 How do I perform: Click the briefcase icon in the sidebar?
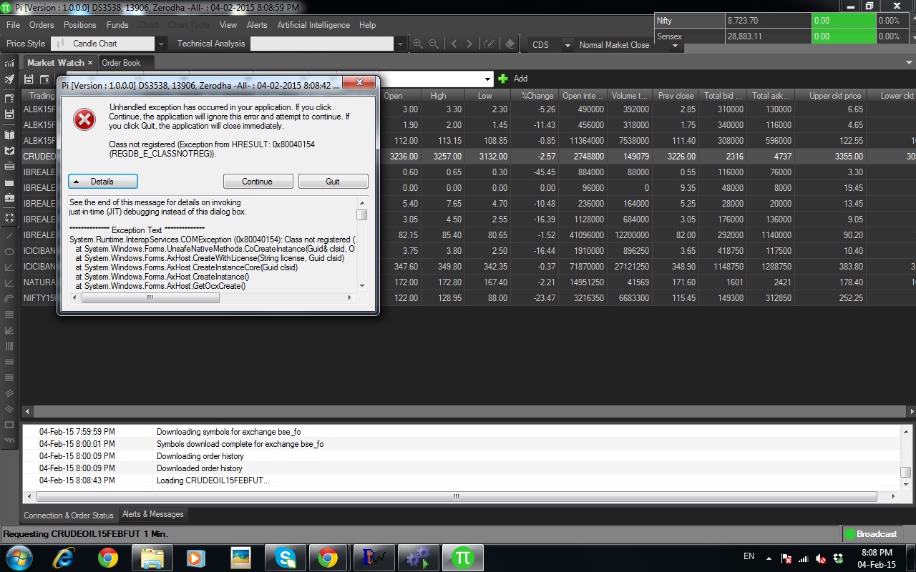(9, 197)
